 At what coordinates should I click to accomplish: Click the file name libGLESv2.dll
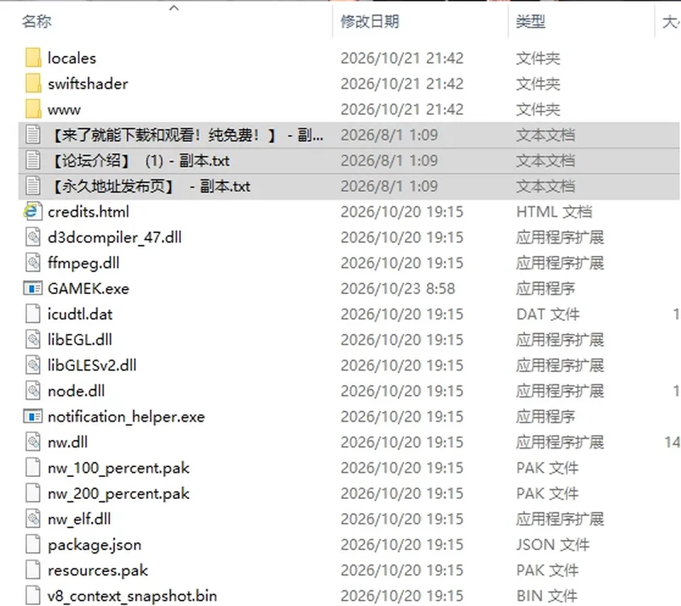(92, 365)
